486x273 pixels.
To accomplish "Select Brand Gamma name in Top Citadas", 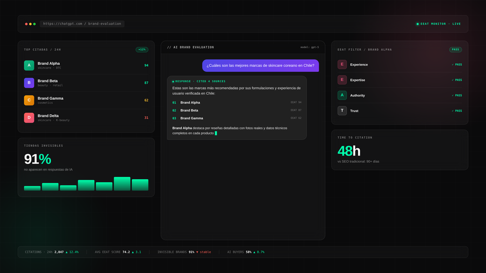I will tap(50, 98).
